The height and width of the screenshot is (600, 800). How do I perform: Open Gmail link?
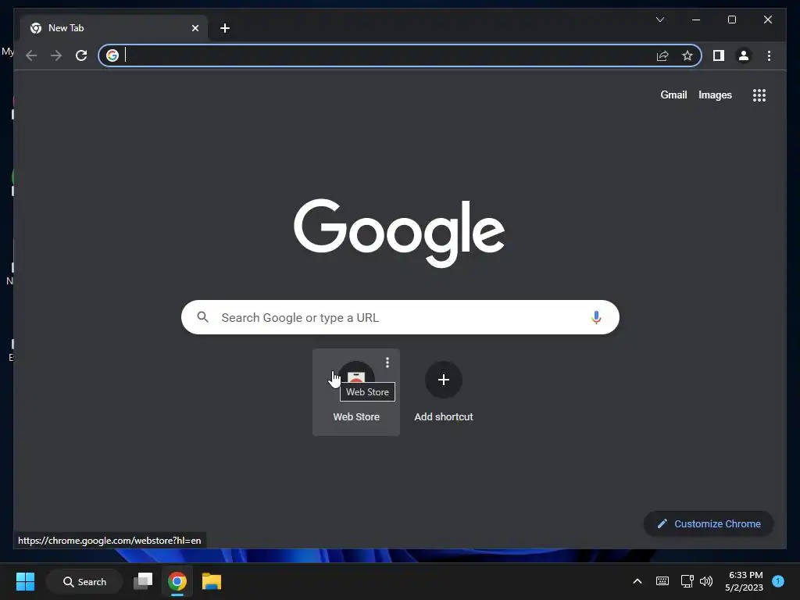pyautogui.click(x=673, y=95)
